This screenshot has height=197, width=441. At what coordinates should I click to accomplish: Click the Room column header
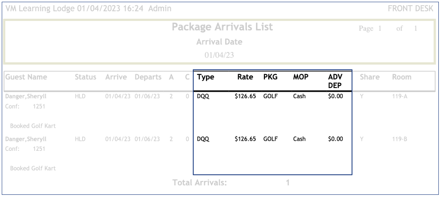pos(401,77)
